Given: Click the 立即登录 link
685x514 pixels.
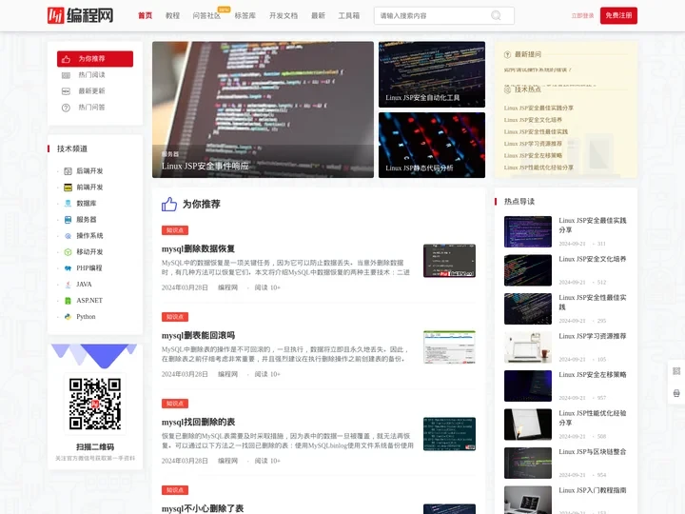Looking at the screenshot, I should click(x=582, y=16).
